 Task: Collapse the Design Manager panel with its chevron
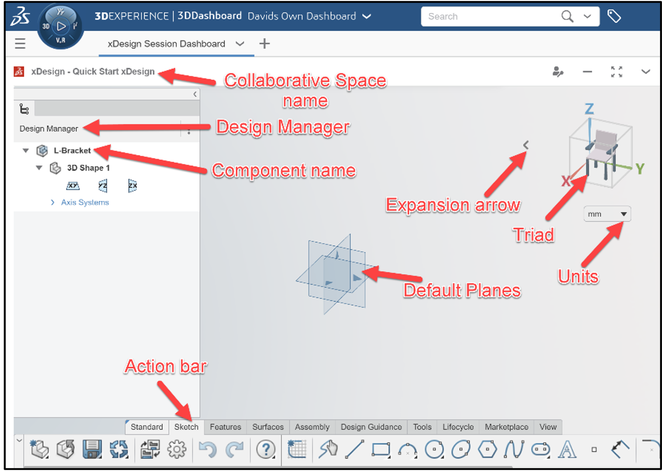click(x=195, y=93)
